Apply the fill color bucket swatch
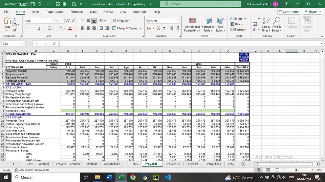The width and height of the screenshot is (325, 182). pyautogui.click(x=61, y=28)
